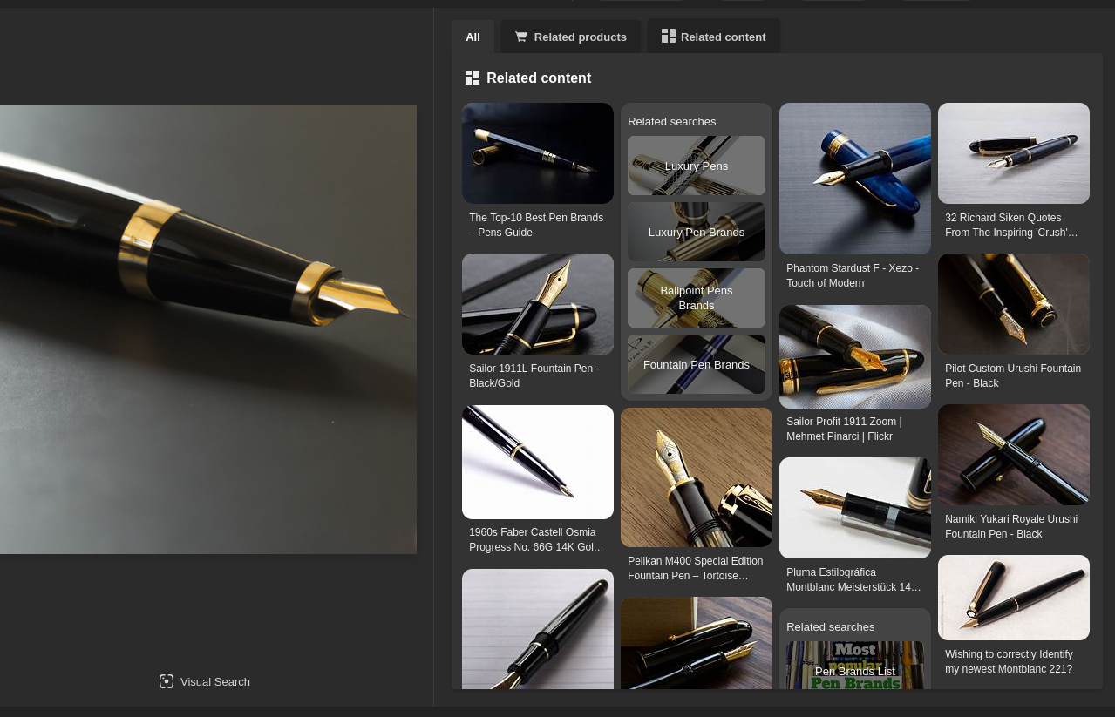
Task: Open the Namiki Yukari Royale Urushi image
Action: point(1014,455)
